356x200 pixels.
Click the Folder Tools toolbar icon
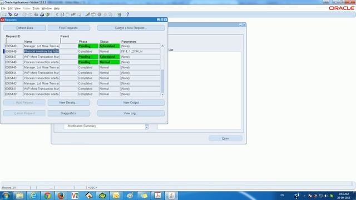pos(111,14)
